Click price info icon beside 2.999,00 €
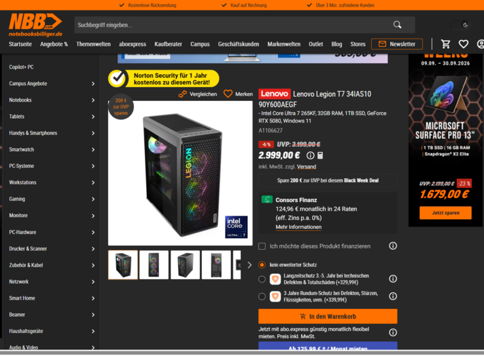484x356 pixels. 310,155
